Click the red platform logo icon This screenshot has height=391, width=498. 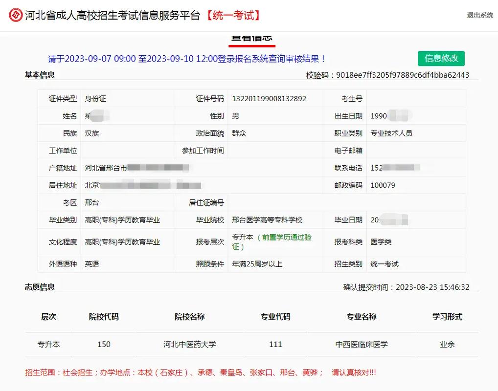pyautogui.click(x=16, y=15)
